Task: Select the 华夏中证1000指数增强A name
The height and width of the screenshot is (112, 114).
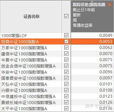Action: point(24,60)
